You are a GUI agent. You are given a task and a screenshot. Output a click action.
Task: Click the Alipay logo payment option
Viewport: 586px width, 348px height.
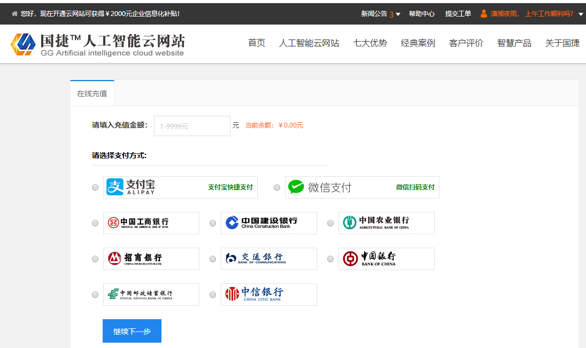click(180, 187)
